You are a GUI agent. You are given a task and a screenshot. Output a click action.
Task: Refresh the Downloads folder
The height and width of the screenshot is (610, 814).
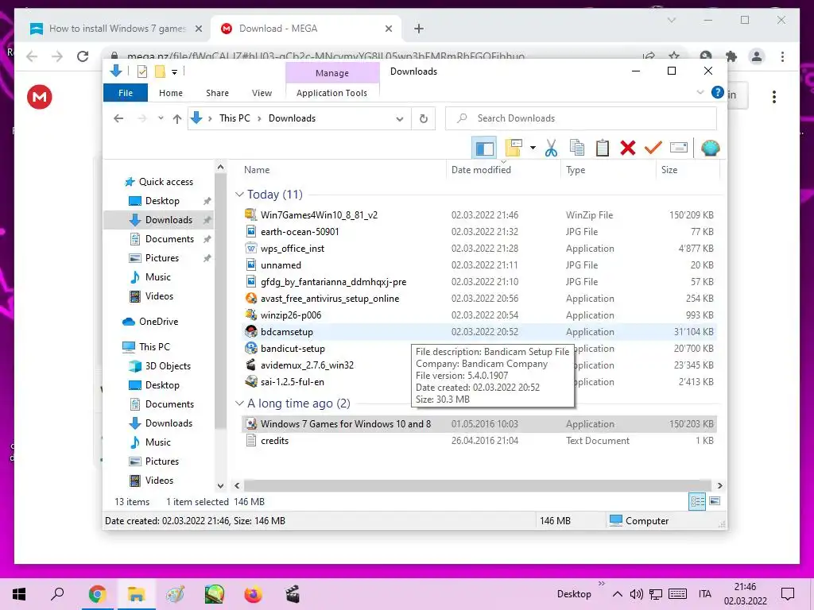click(424, 119)
